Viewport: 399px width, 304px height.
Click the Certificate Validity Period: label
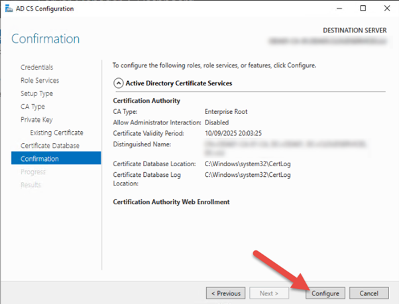(x=148, y=133)
